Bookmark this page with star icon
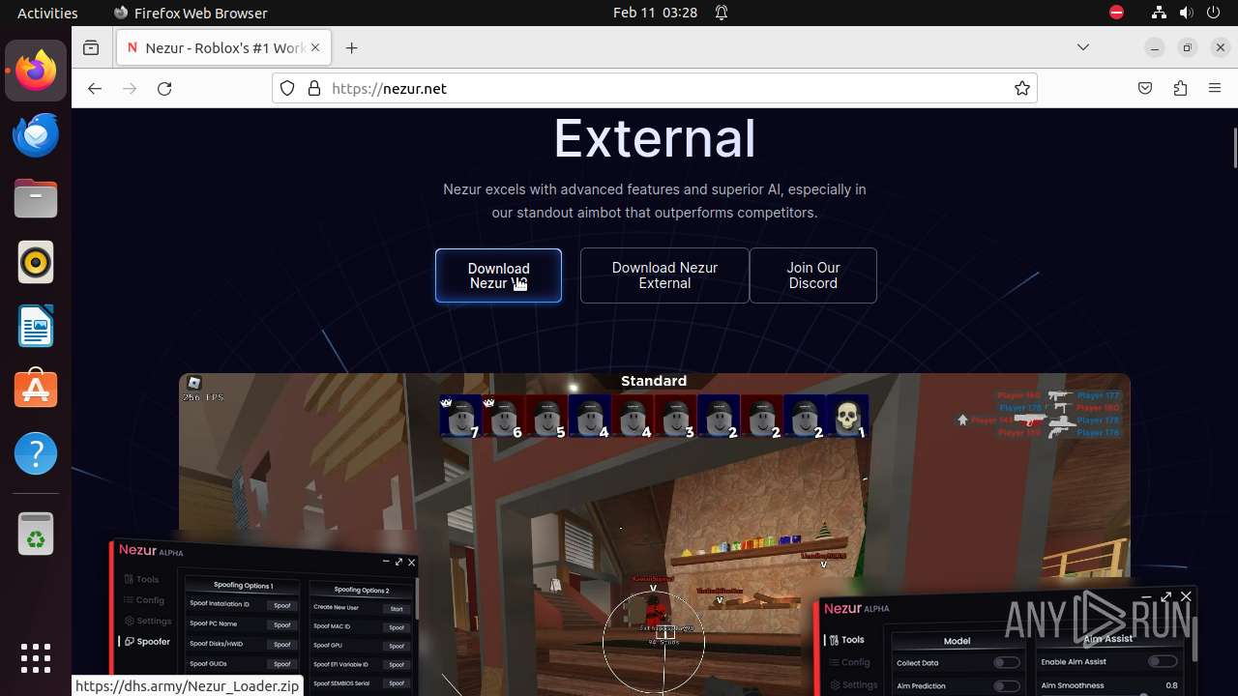 click(x=1021, y=88)
